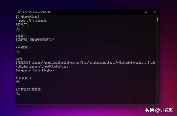The image size is (177, 116).
Task: Minimize the PowerShell window
Action: [x=137, y=12]
